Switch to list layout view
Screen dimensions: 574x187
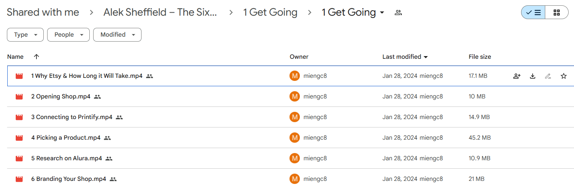point(533,13)
